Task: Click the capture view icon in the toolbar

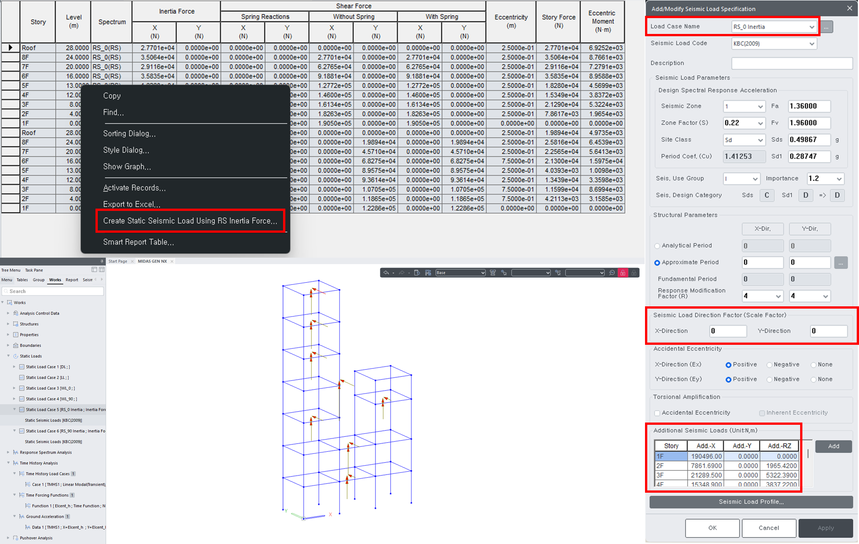Action: [x=428, y=273]
